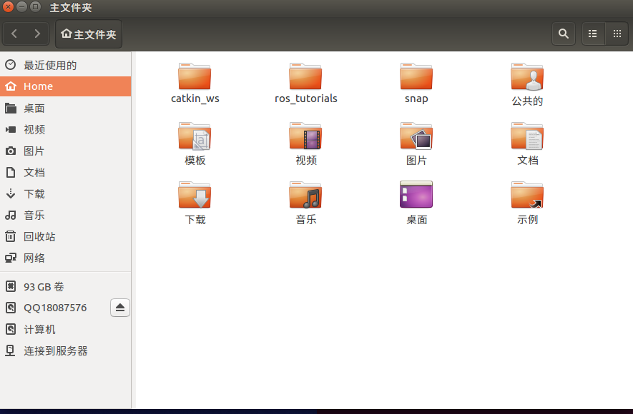Viewport: 633px width, 414px height.
Task: Click the 主文件夹 path bar button
Action: [x=89, y=34]
